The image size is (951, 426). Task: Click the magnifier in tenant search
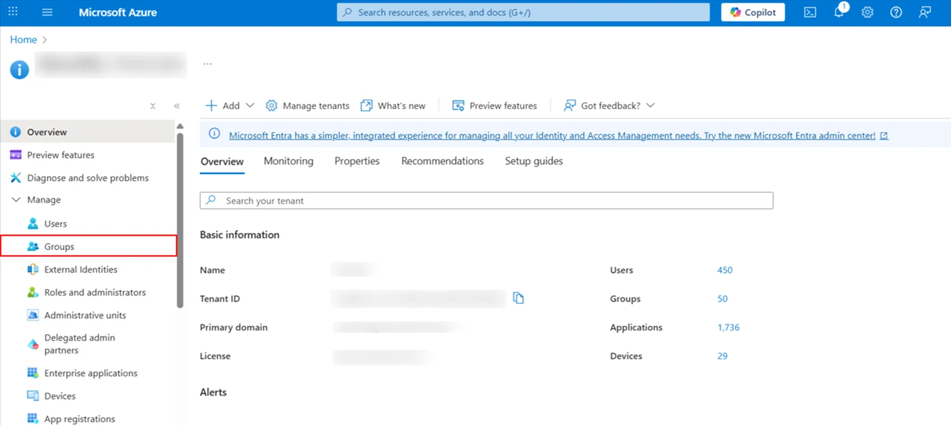(211, 200)
